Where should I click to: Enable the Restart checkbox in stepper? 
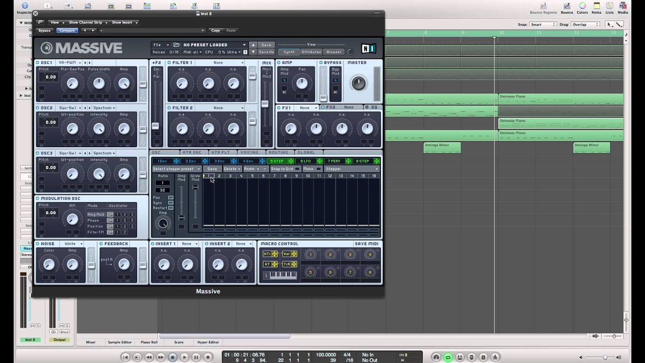click(x=171, y=208)
